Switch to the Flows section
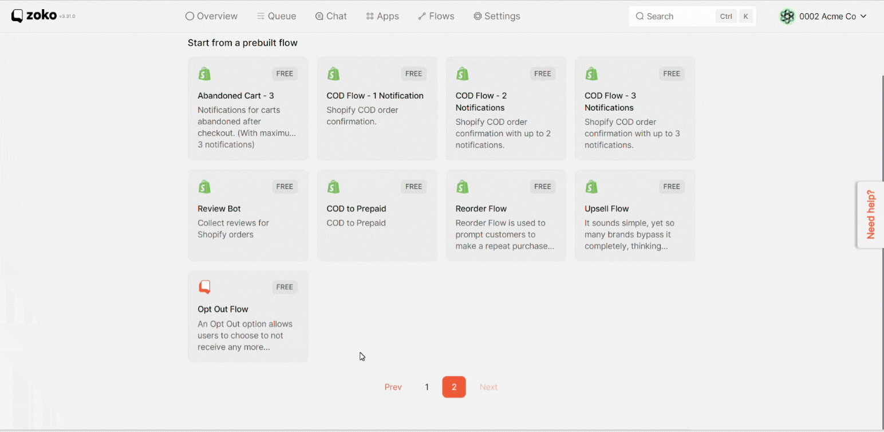 coord(436,16)
